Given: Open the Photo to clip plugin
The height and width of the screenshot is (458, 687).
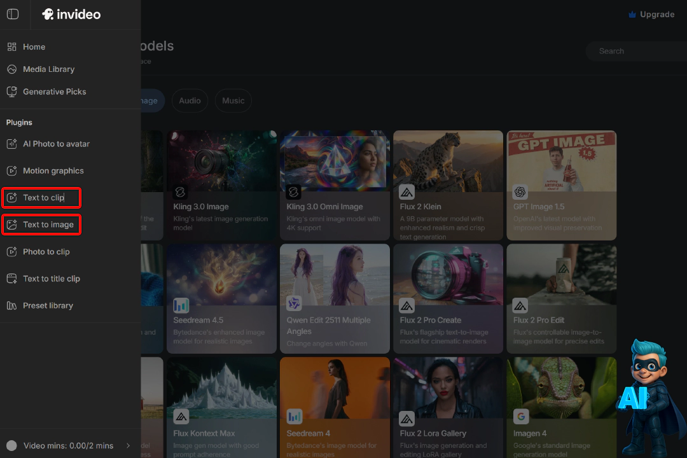Looking at the screenshot, I should [46, 252].
